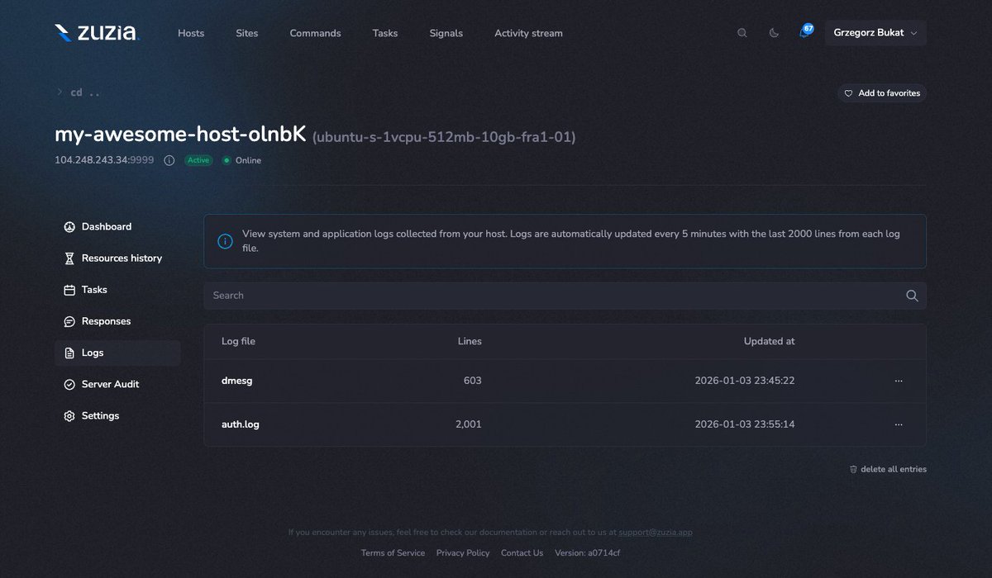The image size is (992, 578).
Task: Click Add to favorites button
Action: click(882, 93)
